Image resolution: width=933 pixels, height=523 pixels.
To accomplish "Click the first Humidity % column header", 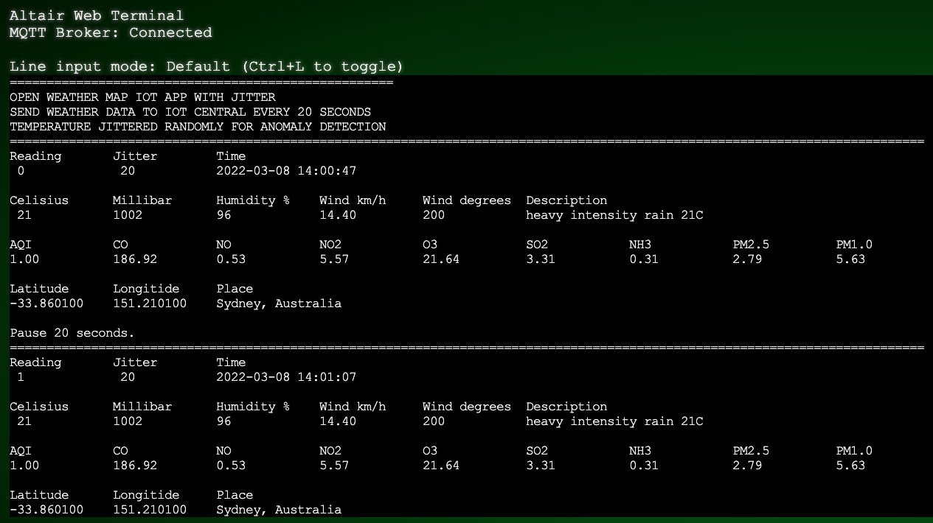I will coord(253,200).
